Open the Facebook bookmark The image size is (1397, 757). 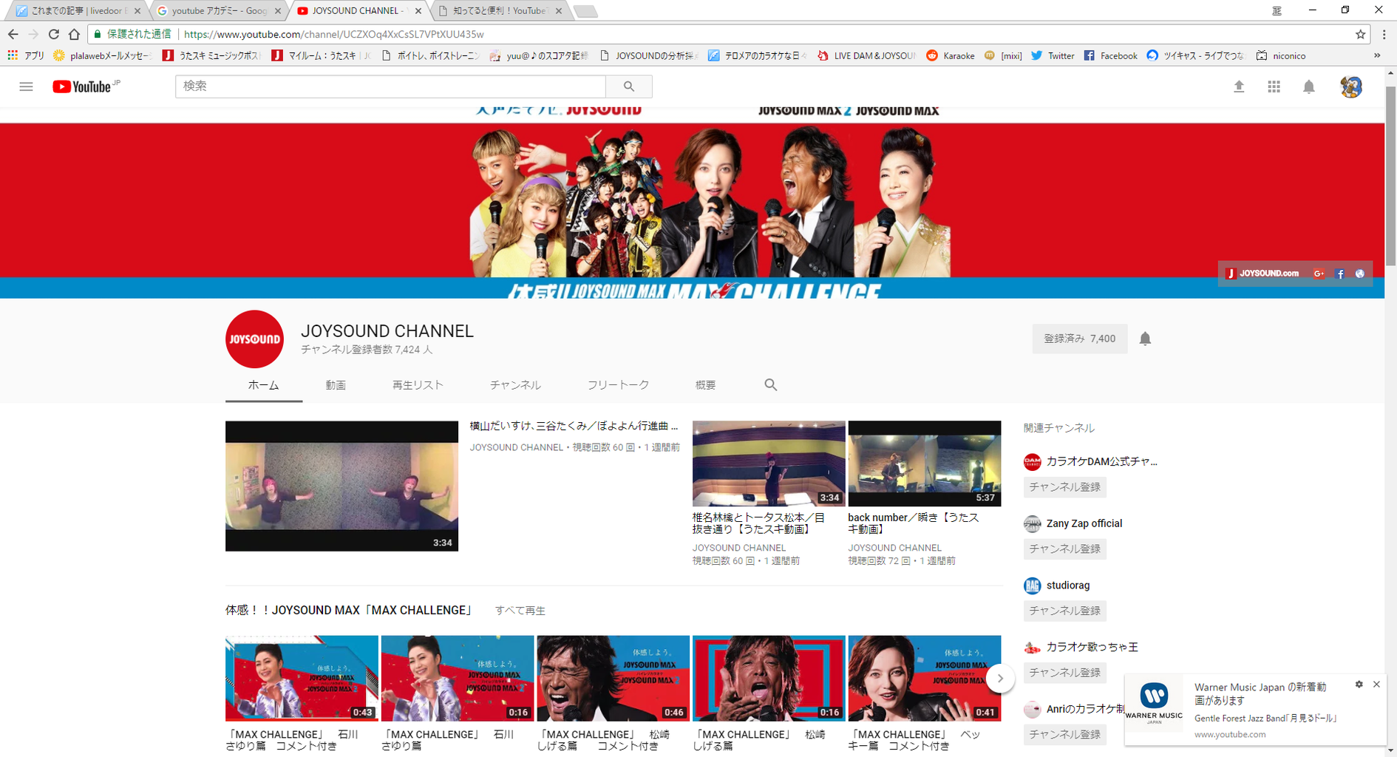[x=1110, y=55]
